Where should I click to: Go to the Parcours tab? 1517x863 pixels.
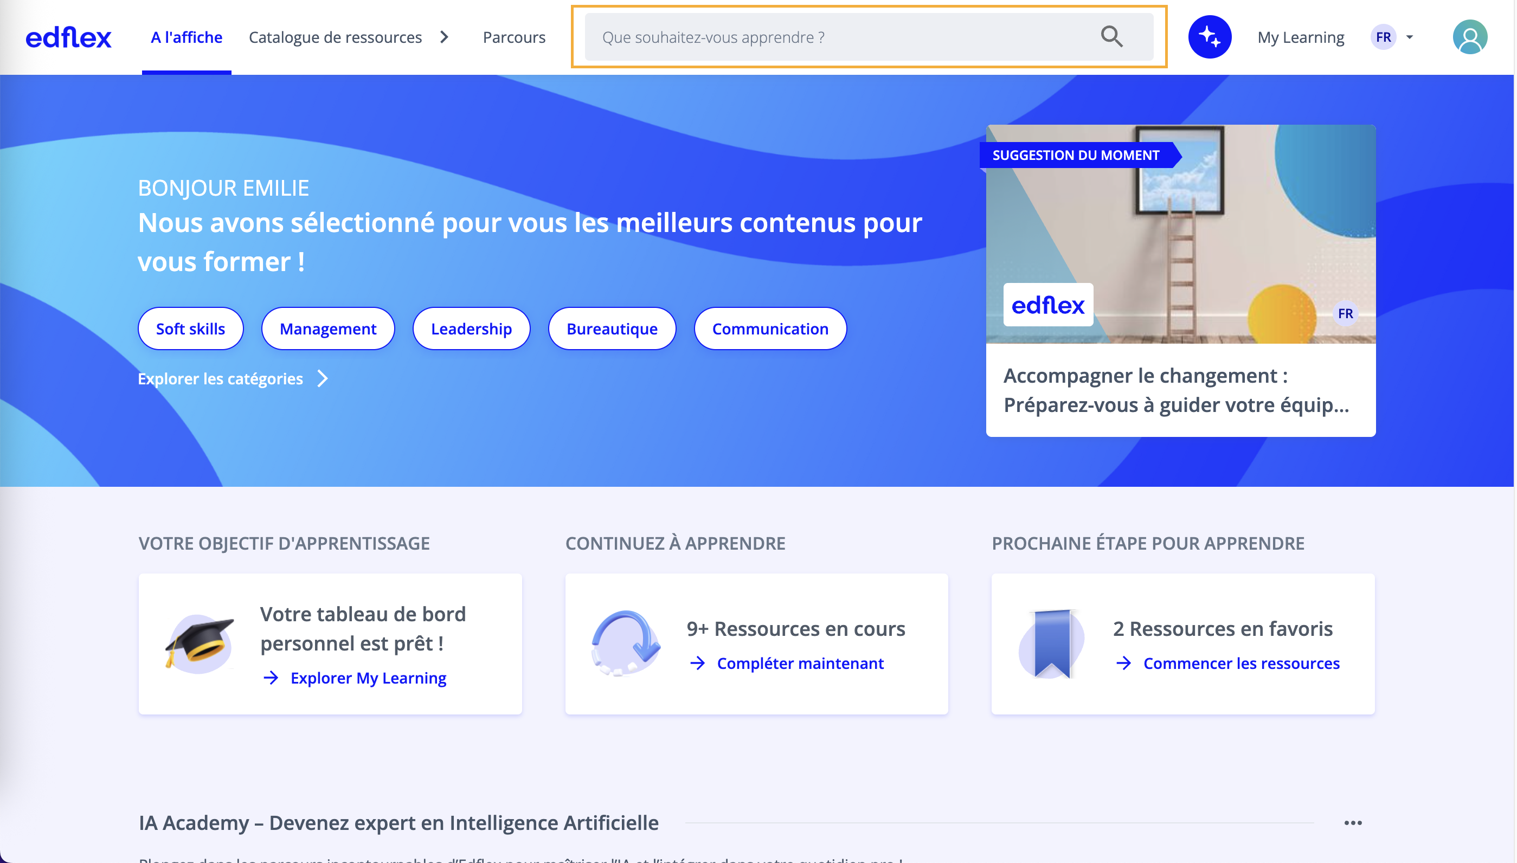[x=514, y=37]
